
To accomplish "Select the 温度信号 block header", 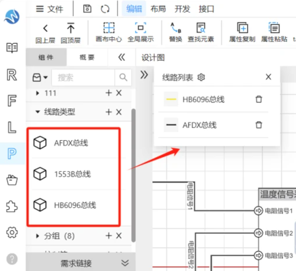I will [277, 194].
